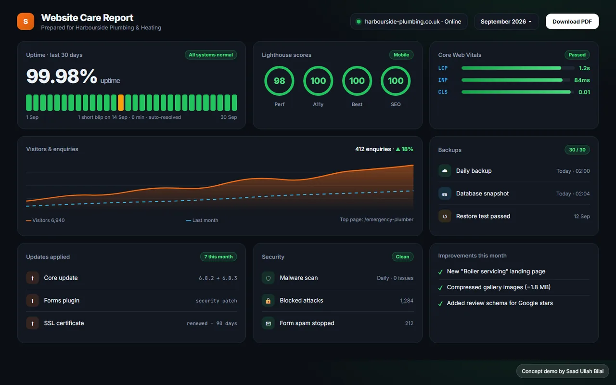The height and width of the screenshot is (385, 616).
Task: Click the orange S logo icon
Action: pos(26,21)
